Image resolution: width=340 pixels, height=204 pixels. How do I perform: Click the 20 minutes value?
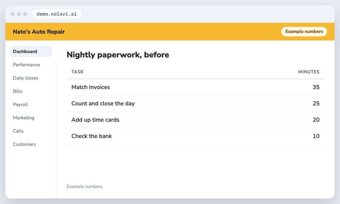[x=316, y=120]
